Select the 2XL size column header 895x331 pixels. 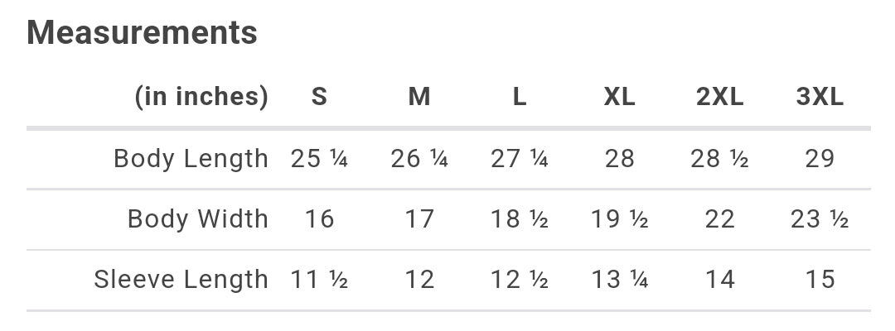click(x=719, y=97)
